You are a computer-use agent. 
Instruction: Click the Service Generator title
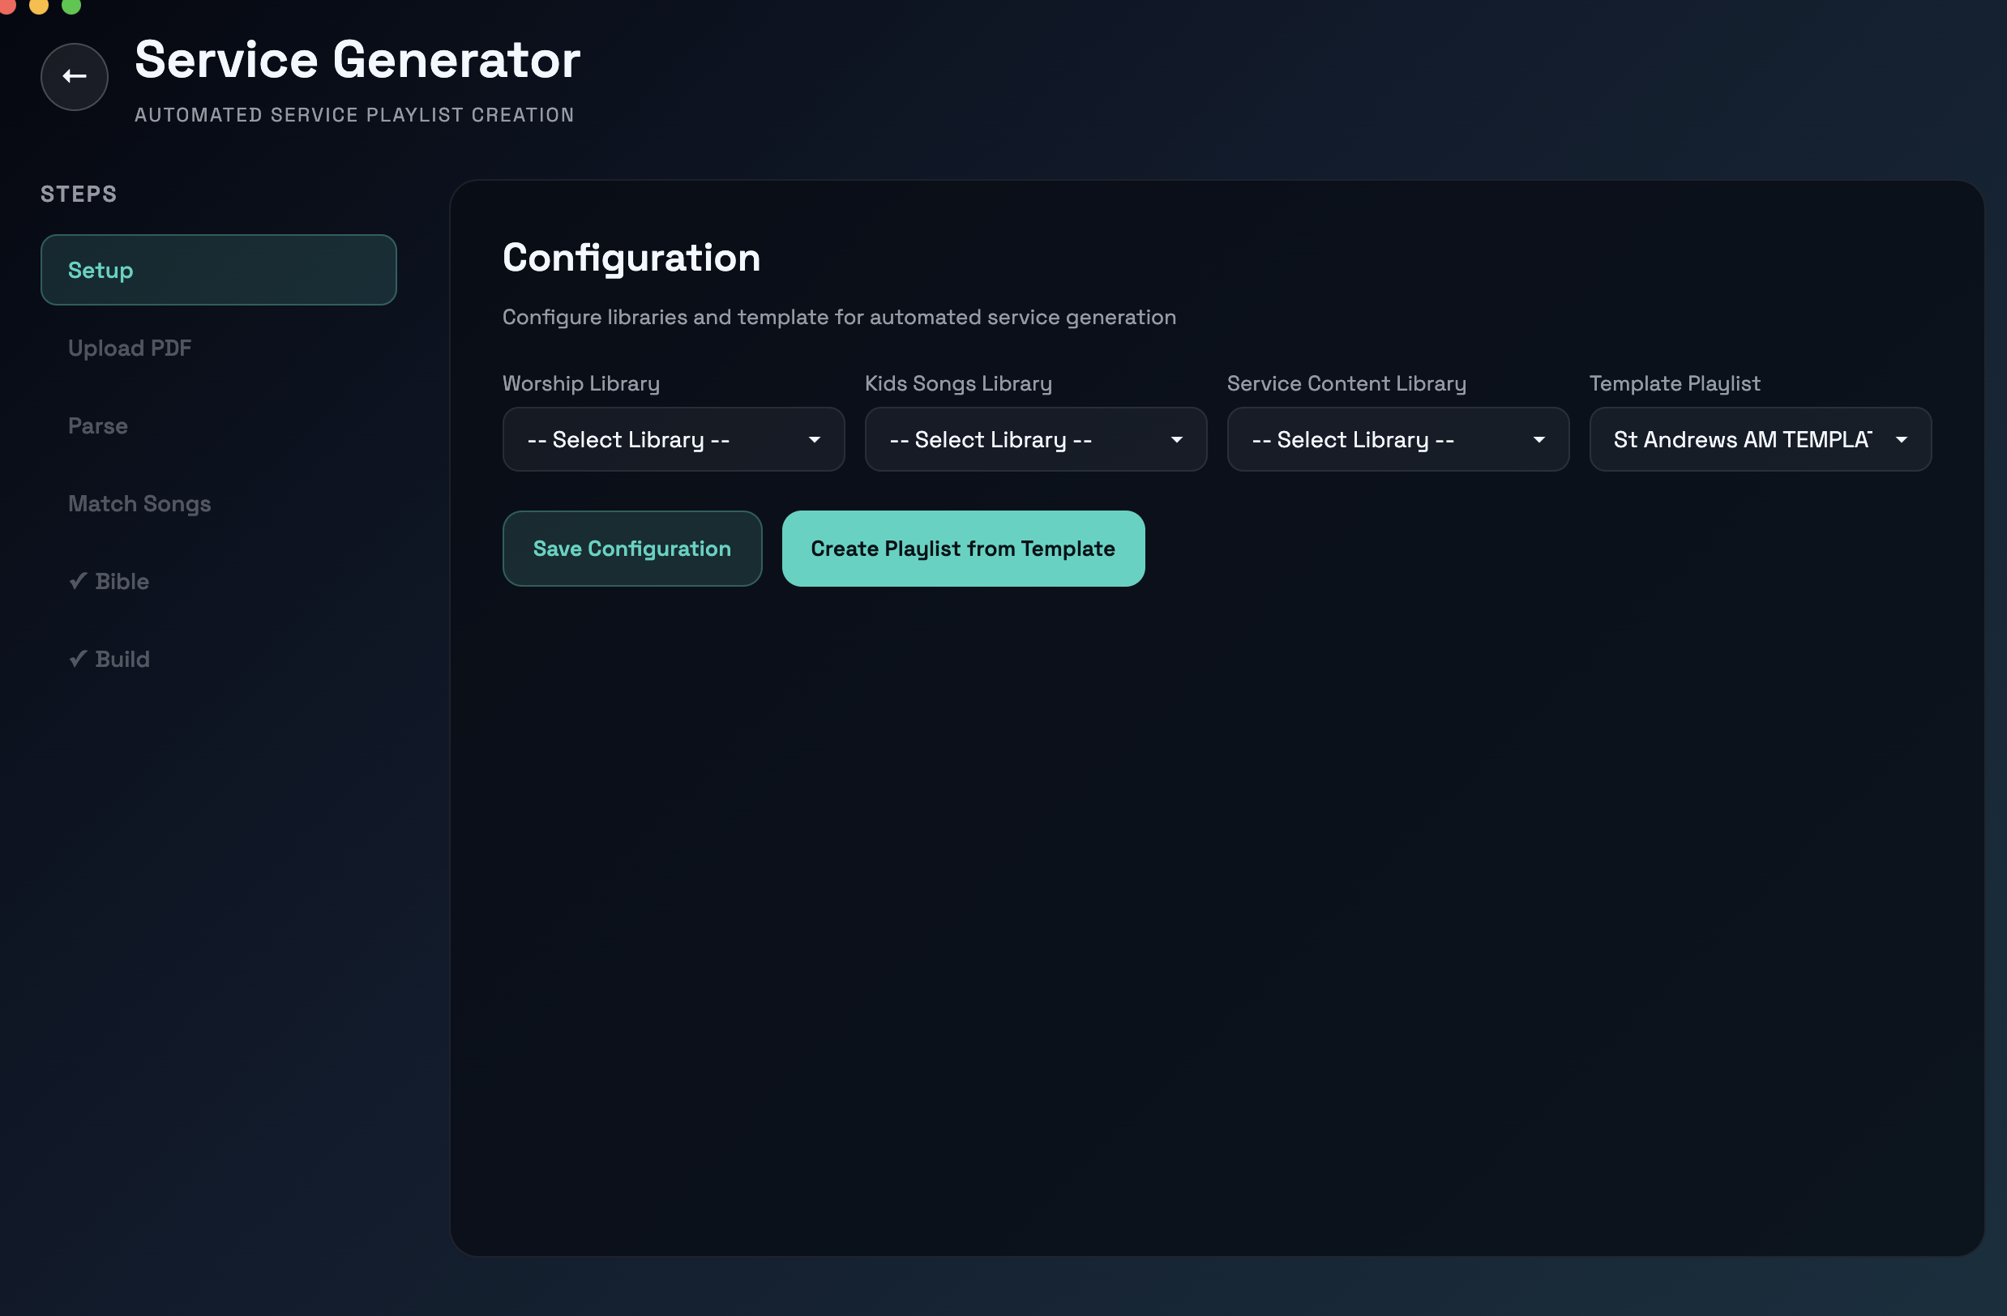tap(357, 59)
